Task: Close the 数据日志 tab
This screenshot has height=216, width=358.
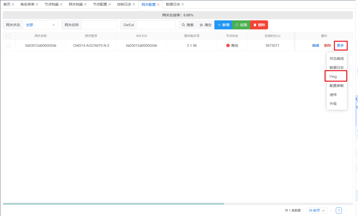Action: (x=183, y=4)
